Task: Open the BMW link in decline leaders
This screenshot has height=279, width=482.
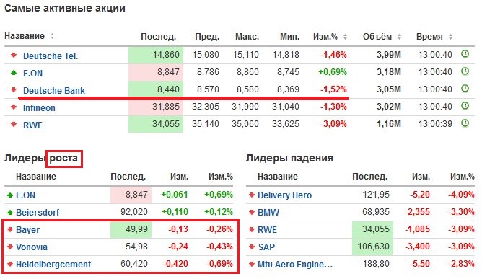Action: [x=268, y=213]
